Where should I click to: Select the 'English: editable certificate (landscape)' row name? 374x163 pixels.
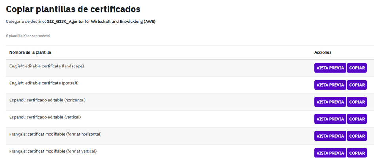[47, 66]
